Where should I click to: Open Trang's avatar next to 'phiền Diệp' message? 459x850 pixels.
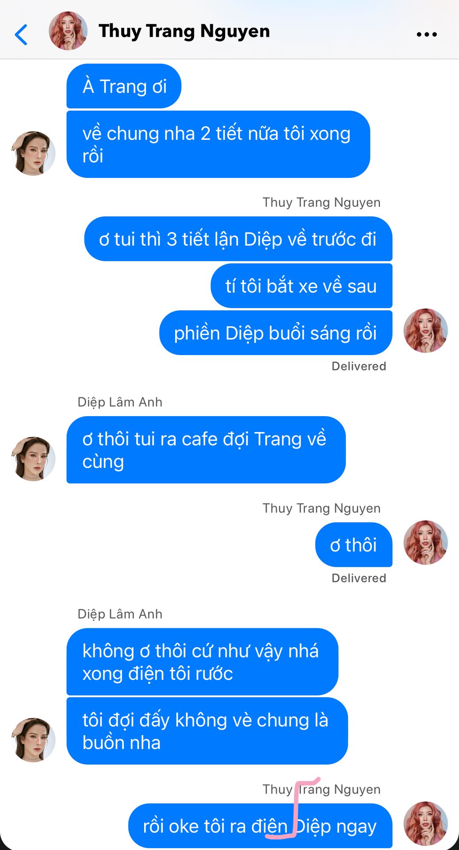coord(426,331)
